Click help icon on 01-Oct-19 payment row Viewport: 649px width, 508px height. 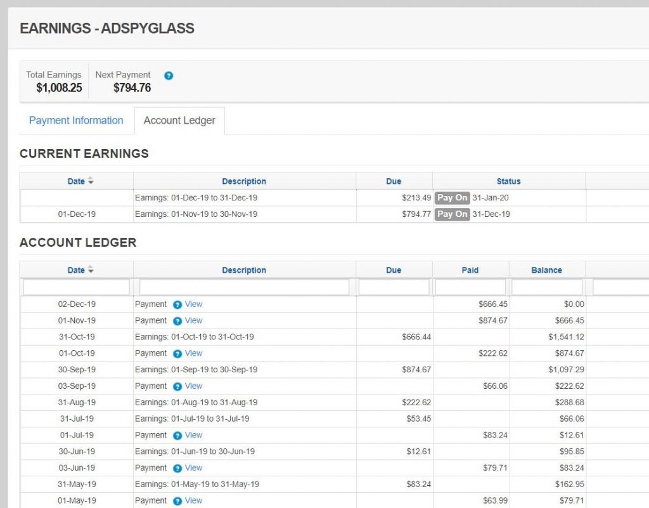coord(177,354)
